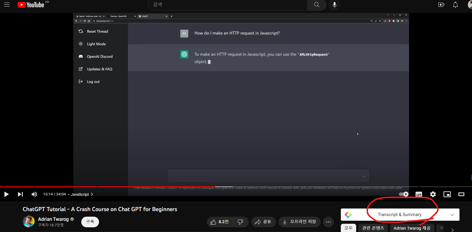Go to the YouTube home logo
The height and width of the screenshot is (232, 472).
point(31,5)
